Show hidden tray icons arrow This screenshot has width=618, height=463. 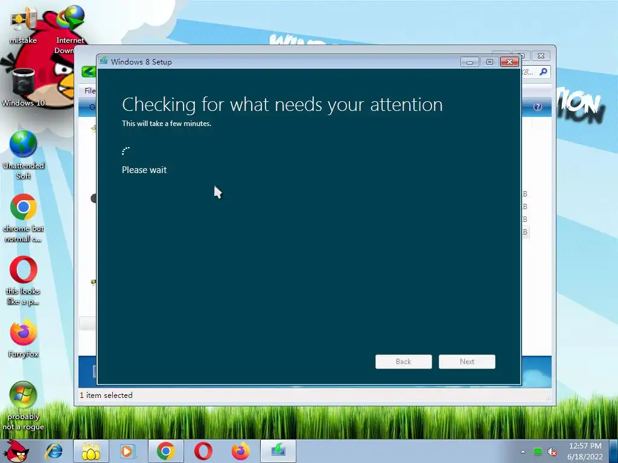523,452
